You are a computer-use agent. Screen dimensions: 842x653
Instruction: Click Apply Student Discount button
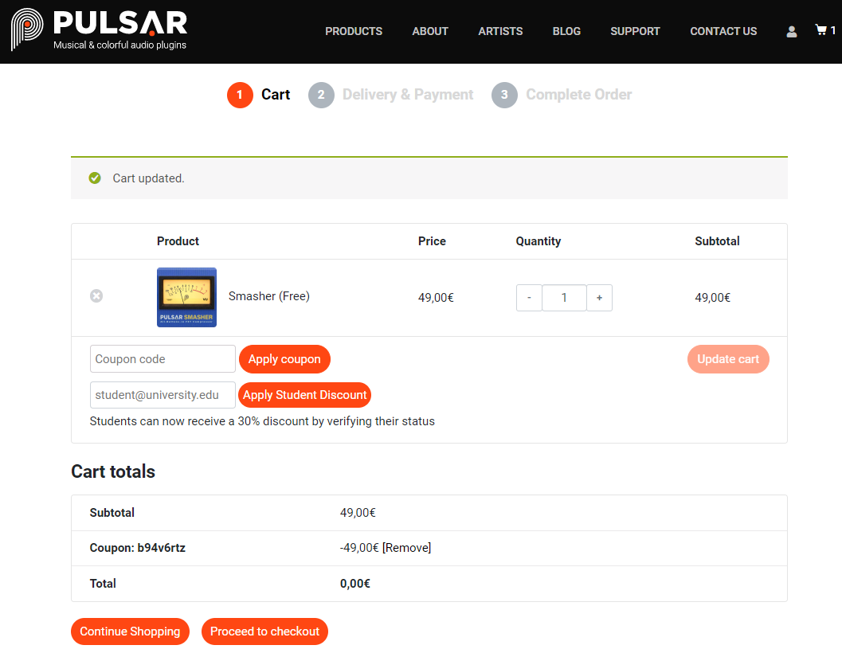tap(304, 395)
